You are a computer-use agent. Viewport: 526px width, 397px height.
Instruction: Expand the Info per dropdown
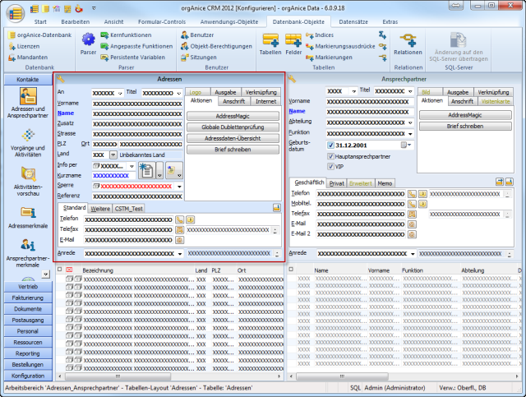click(131, 166)
